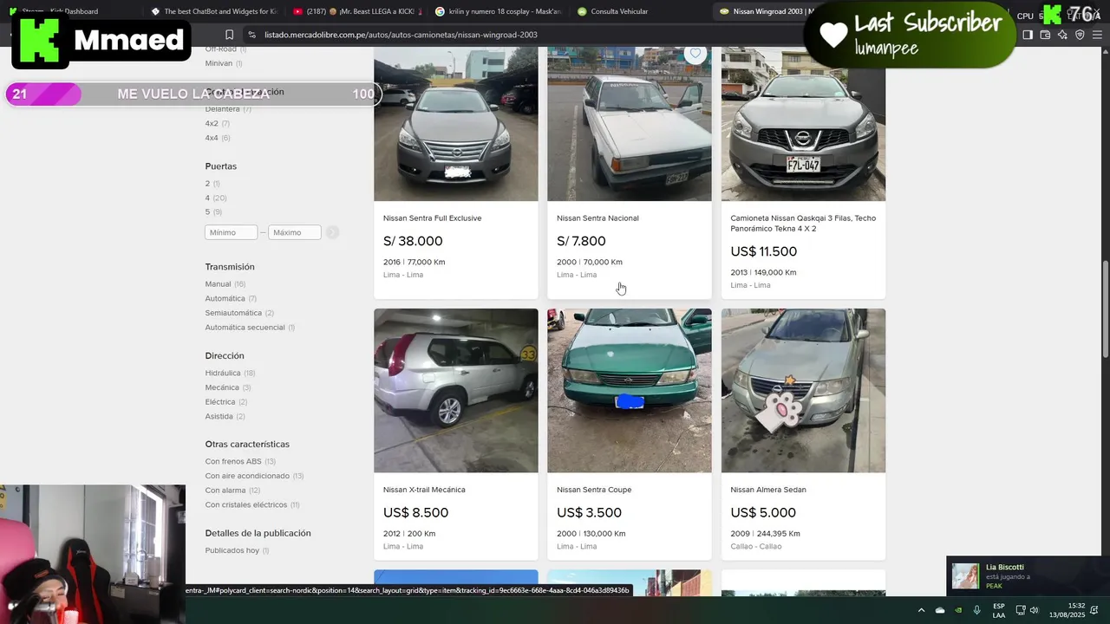This screenshot has height=624, width=1110.
Task: Filter transmission by Automática secuencial
Action: click(250, 328)
